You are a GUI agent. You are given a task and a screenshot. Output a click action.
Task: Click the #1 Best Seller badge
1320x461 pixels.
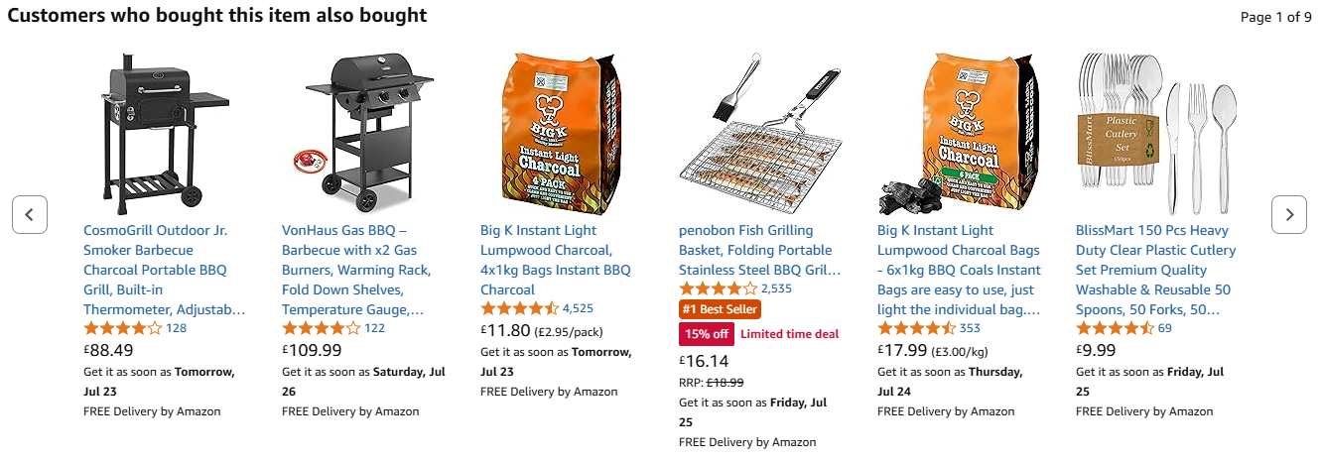pos(720,309)
